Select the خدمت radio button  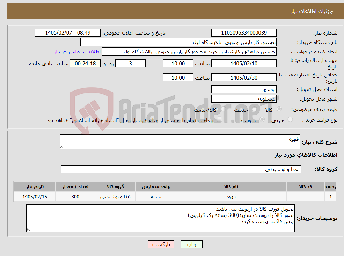tap(255, 109)
